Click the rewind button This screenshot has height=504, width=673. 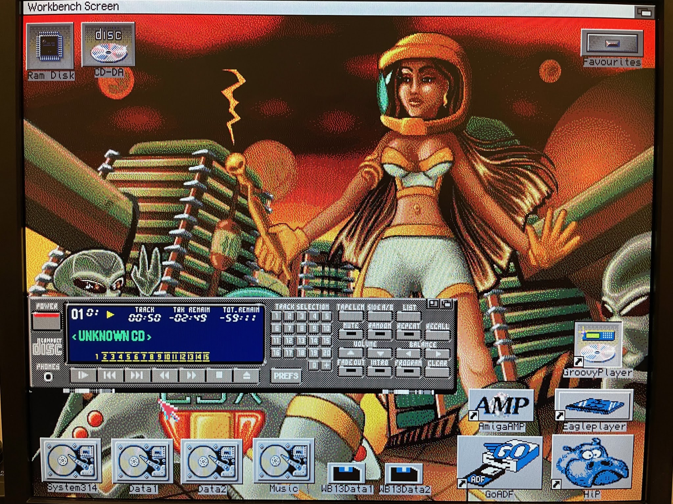tap(164, 375)
